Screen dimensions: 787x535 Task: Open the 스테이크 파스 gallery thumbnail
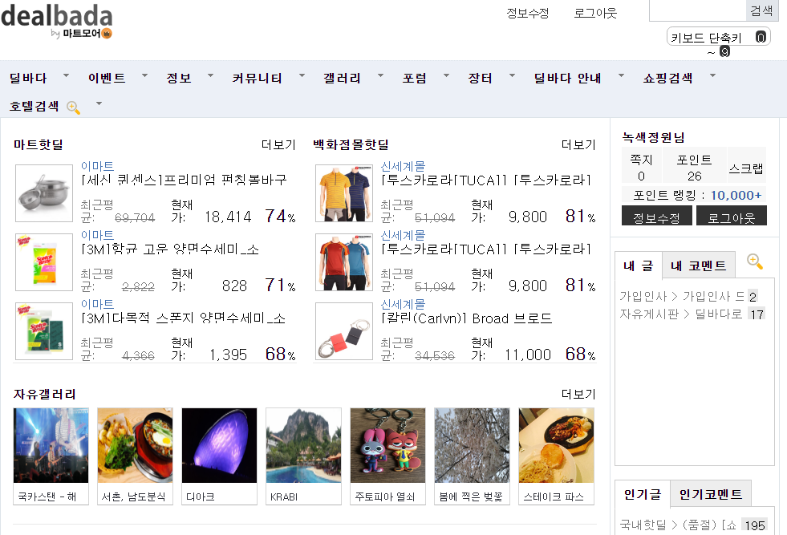(556, 446)
